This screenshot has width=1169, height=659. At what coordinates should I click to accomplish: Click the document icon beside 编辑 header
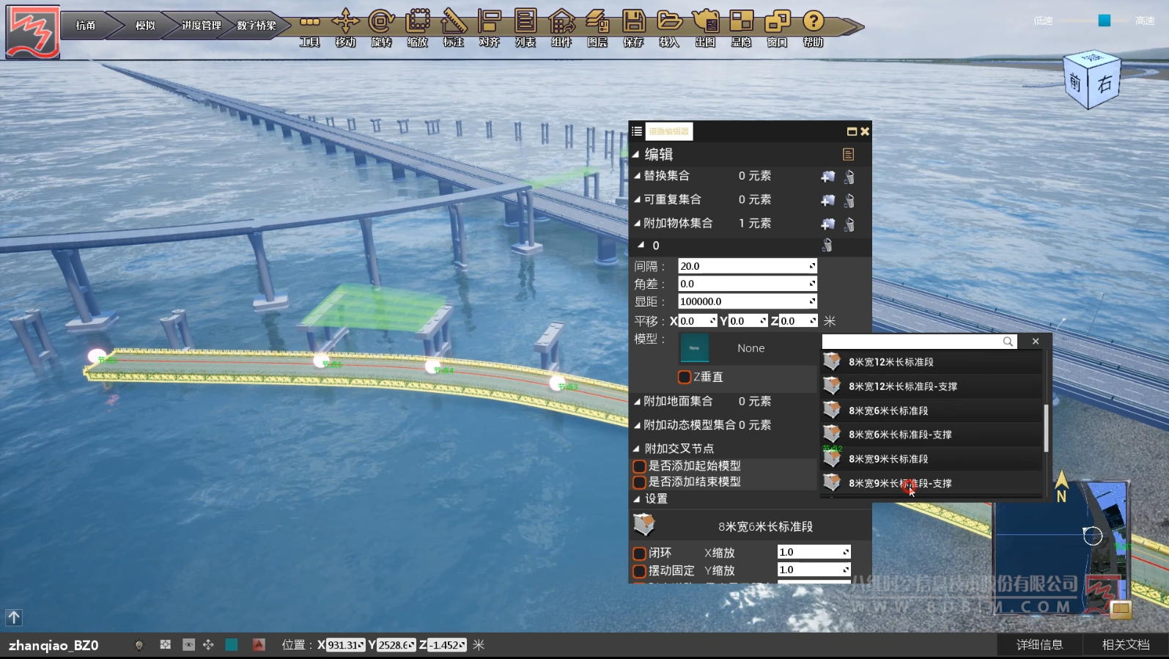848,154
